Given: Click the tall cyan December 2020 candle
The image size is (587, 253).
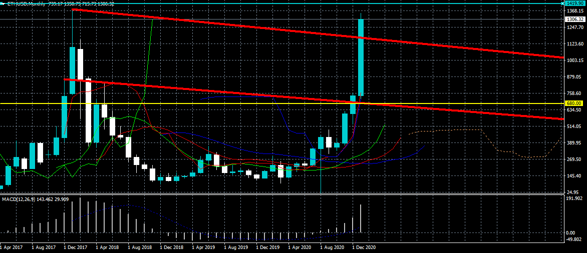Looking at the screenshot, I should pyautogui.click(x=361, y=57).
